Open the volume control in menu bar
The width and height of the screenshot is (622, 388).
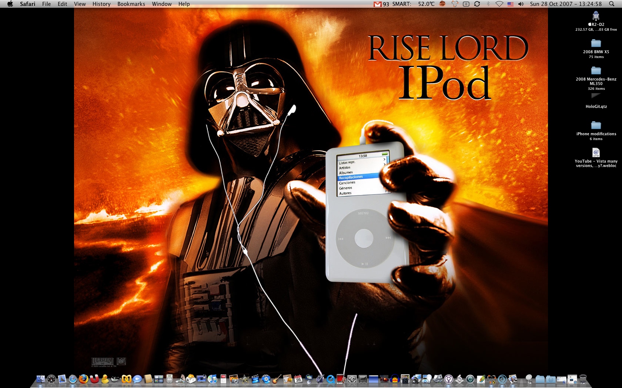pyautogui.click(x=521, y=4)
